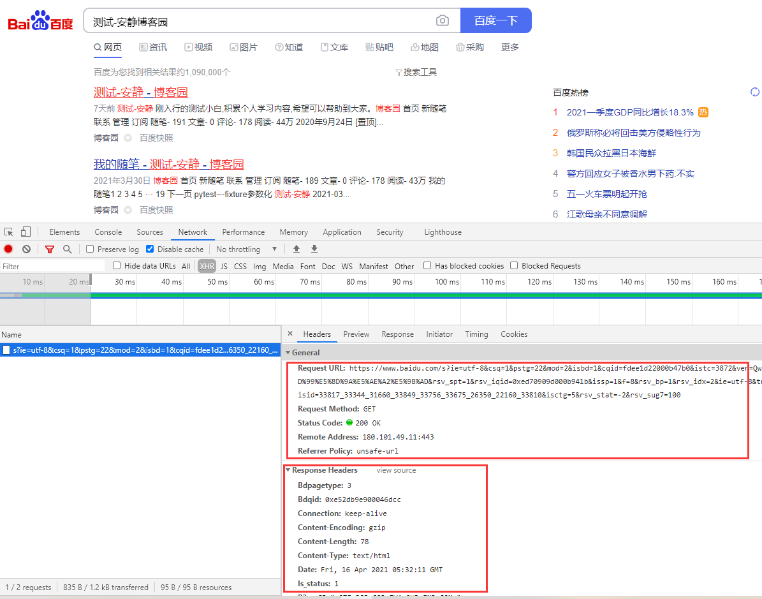Click the Baidu logo

[40, 21]
